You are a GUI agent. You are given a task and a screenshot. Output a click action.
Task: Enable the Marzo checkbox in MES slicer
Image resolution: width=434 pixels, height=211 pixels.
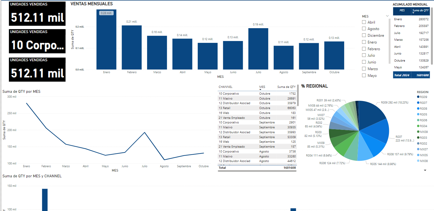point(364,69)
